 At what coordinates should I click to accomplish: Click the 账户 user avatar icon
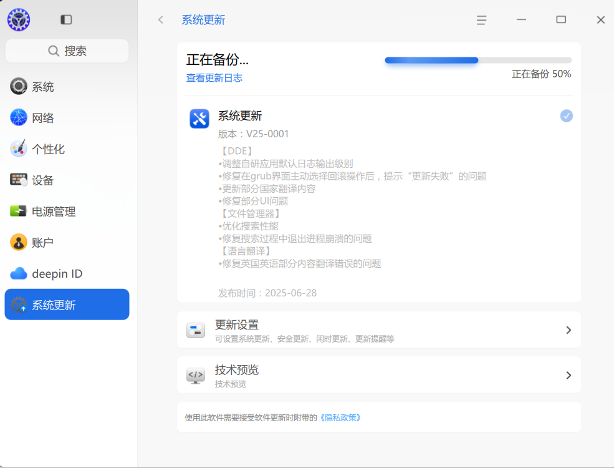tap(19, 242)
